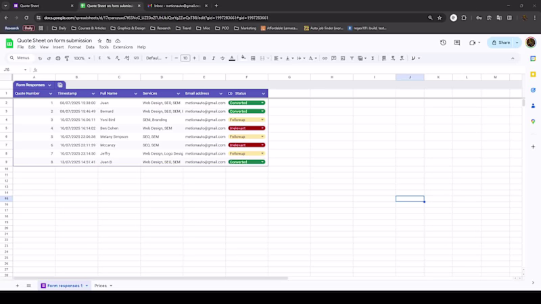Decrease font size with minus button
The height and width of the screenshot is (304, 541).
177,58
